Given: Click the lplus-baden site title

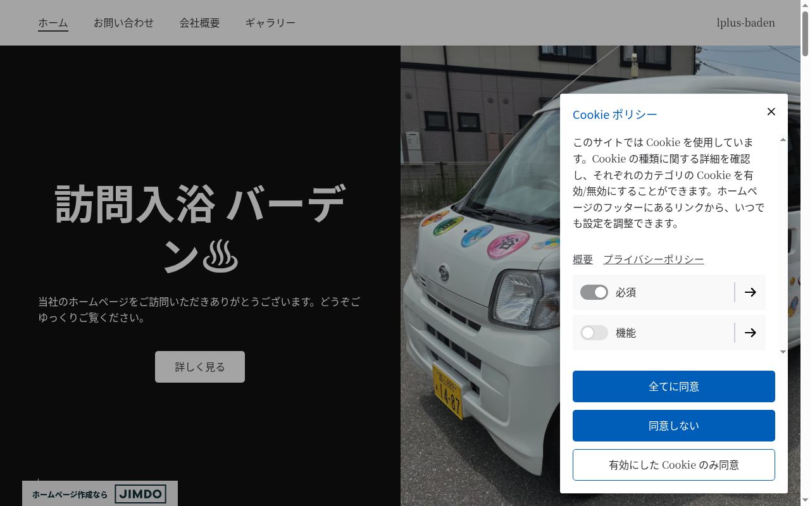Looking at the screenshot, I should point(745,23).
